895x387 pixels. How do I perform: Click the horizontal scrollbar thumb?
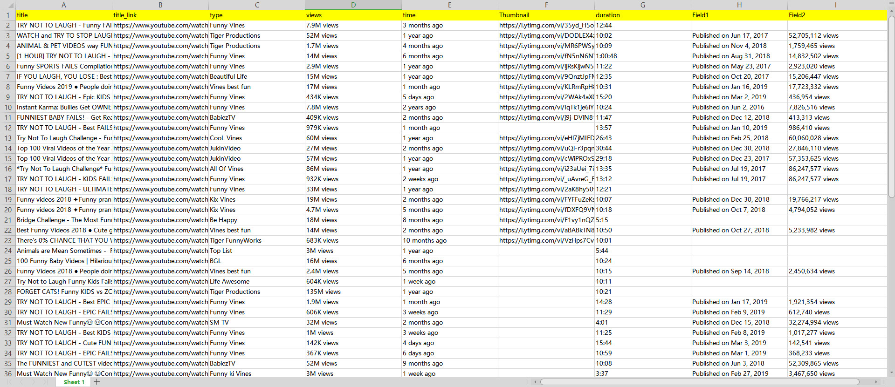(699, 382)
